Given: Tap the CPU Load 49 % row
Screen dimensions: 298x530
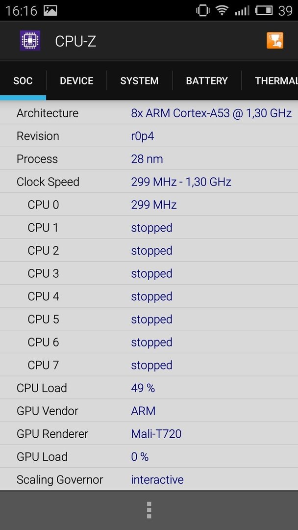Looking at the screenshot, I should (x=149, y=388).
